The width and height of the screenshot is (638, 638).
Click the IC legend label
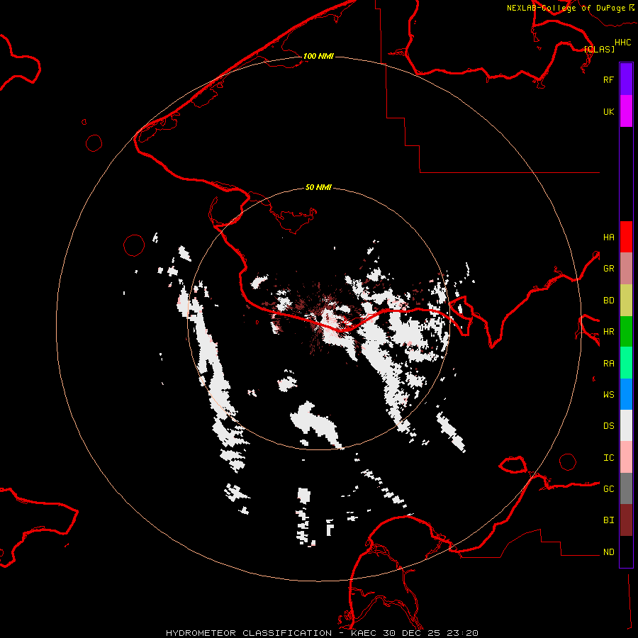click(x=608, y=458)
